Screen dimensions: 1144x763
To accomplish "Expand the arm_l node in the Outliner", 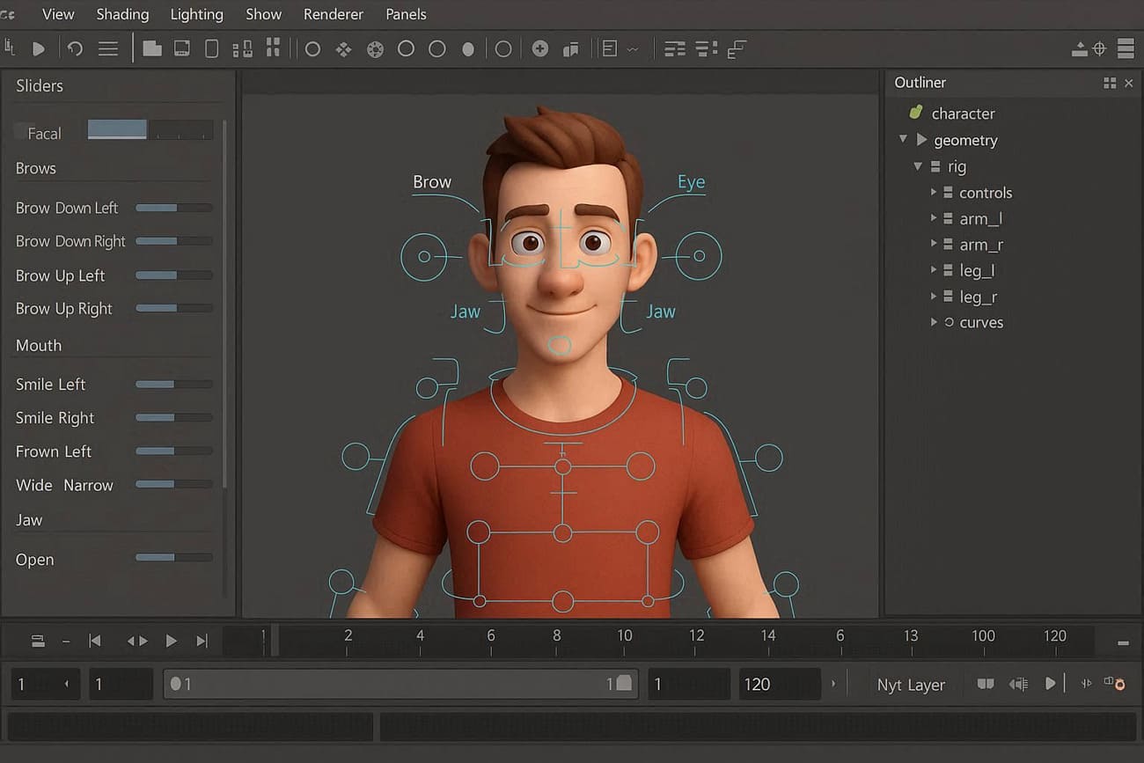I will [x=935, y=218].
